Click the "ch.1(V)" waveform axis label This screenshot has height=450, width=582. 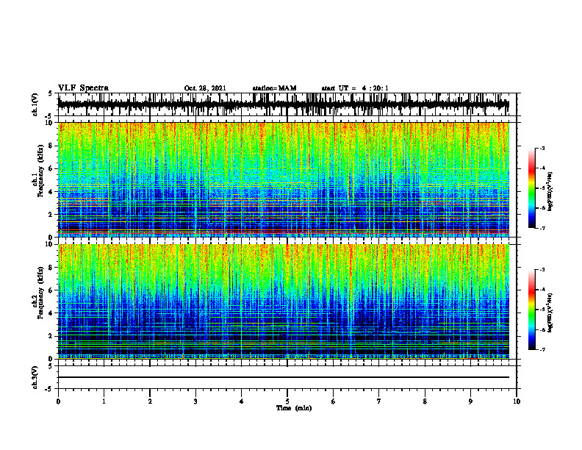[x=35, y=104]
